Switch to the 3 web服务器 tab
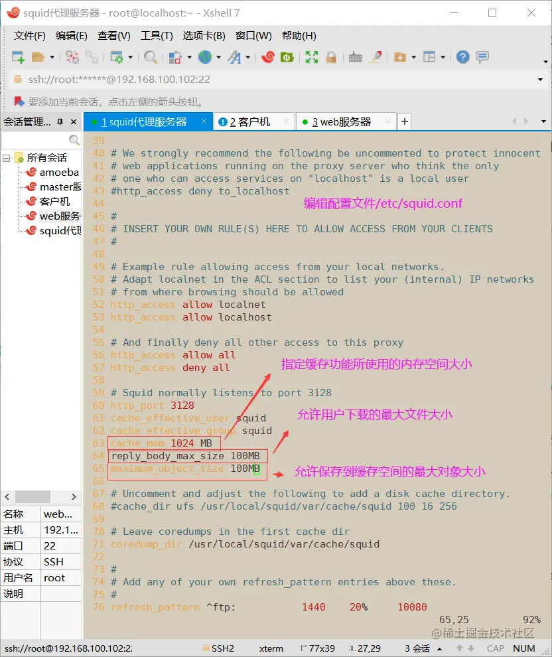The width and height of the screenshot is (552, 657). 341,122
